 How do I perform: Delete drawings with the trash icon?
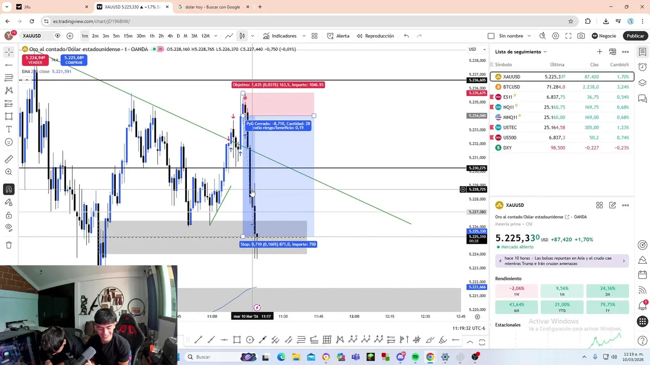[x=9, y=245]
